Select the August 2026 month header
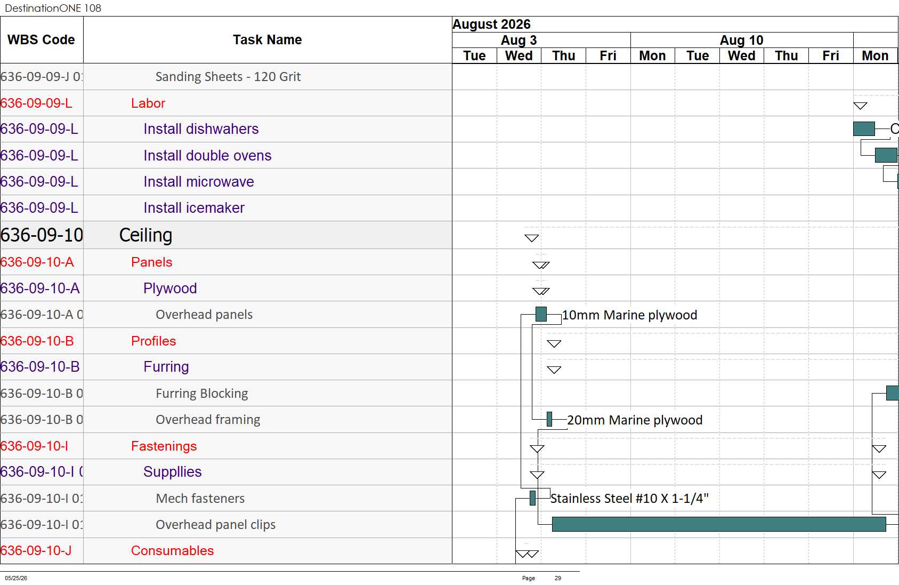 pyautogui.click(x=491, y=25)
